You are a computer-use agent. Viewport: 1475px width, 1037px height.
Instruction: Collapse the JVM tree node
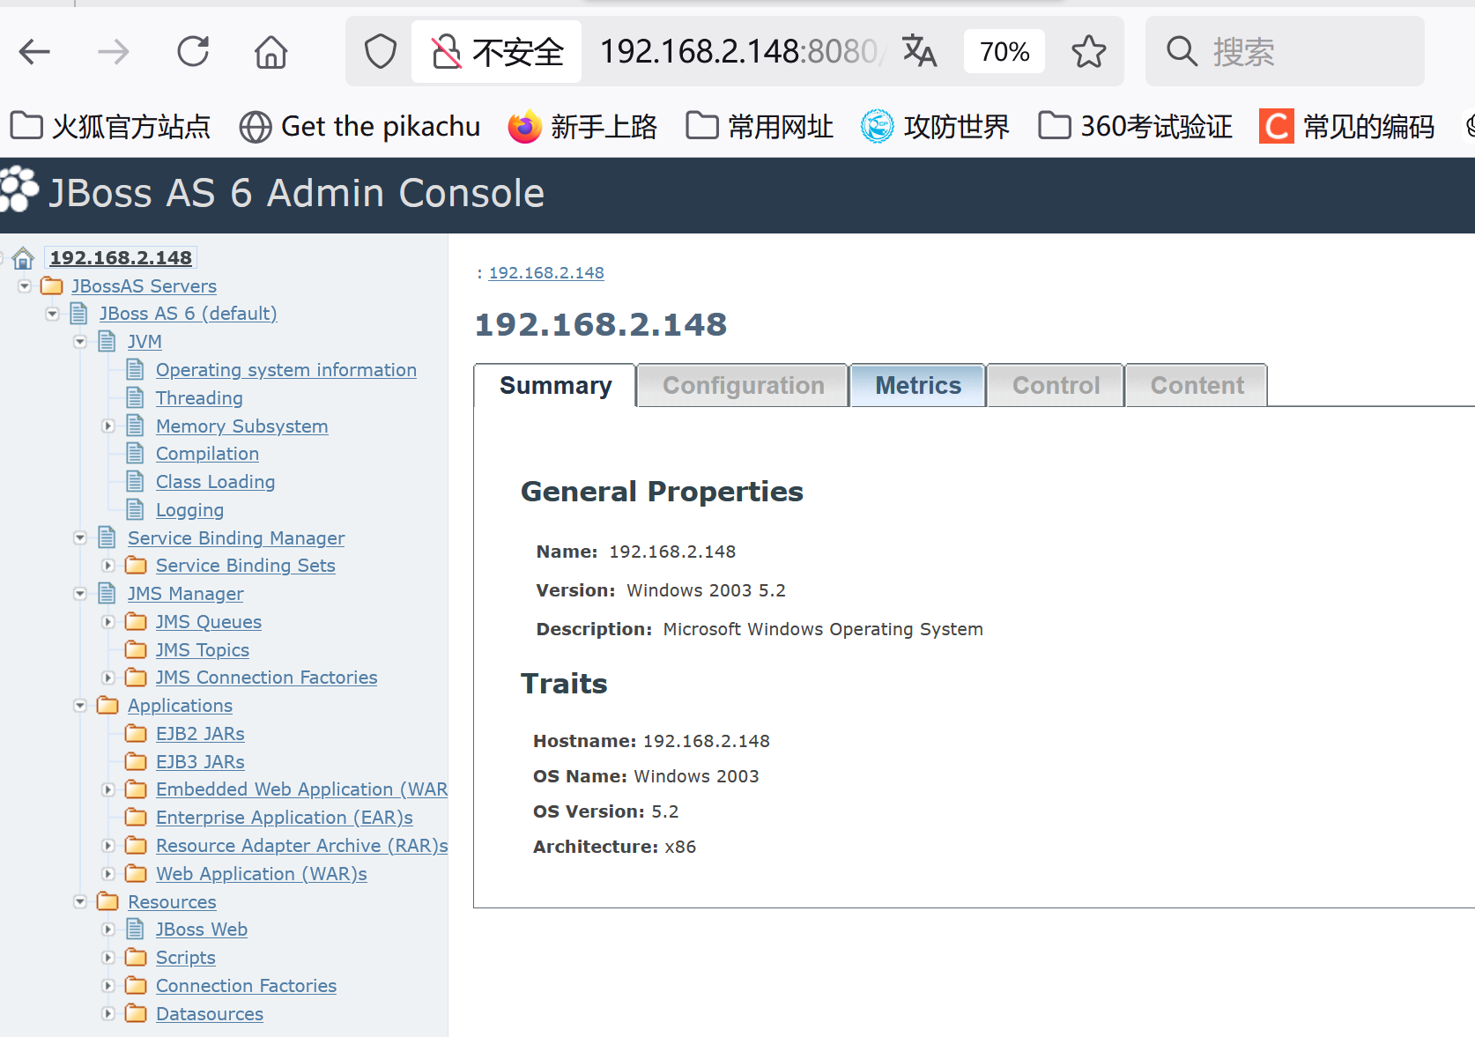pos(80,342)
